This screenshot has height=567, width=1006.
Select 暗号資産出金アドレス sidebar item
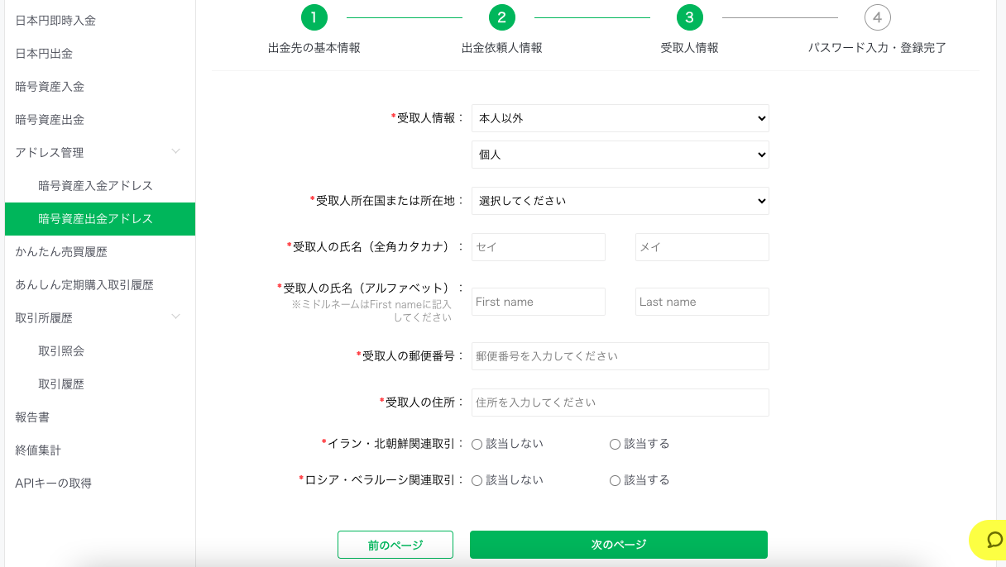100,219
